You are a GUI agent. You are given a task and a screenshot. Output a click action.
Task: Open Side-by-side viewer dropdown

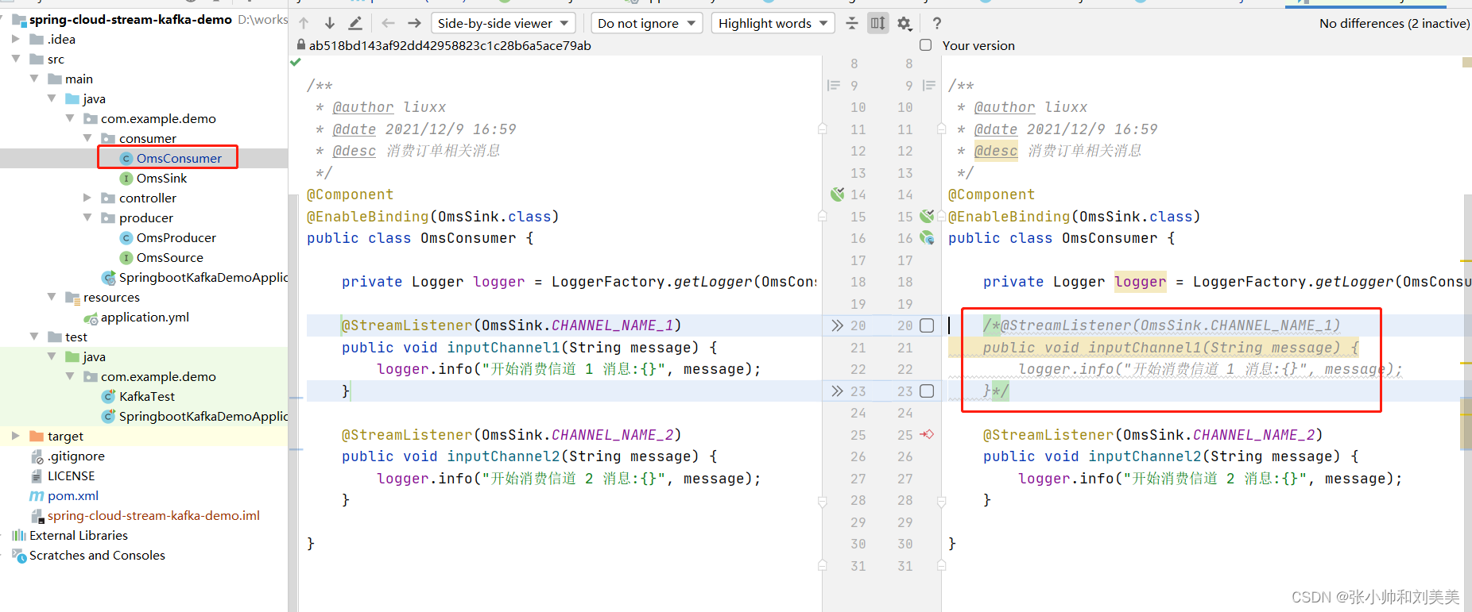[x=503, y=23]
